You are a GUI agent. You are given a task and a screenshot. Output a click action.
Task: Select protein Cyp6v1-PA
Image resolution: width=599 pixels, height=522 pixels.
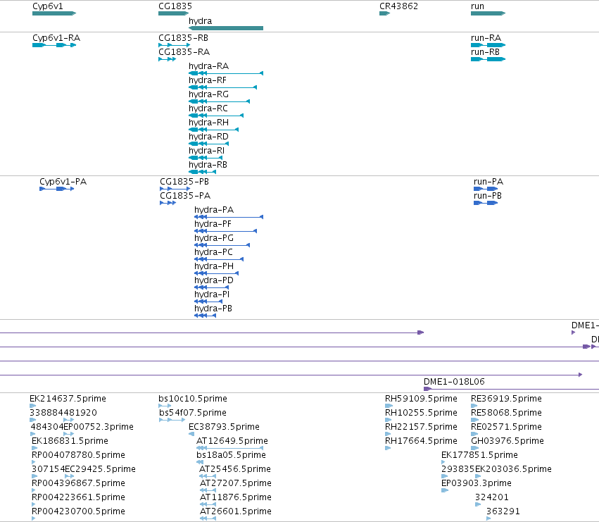click(x=63, y=182)
